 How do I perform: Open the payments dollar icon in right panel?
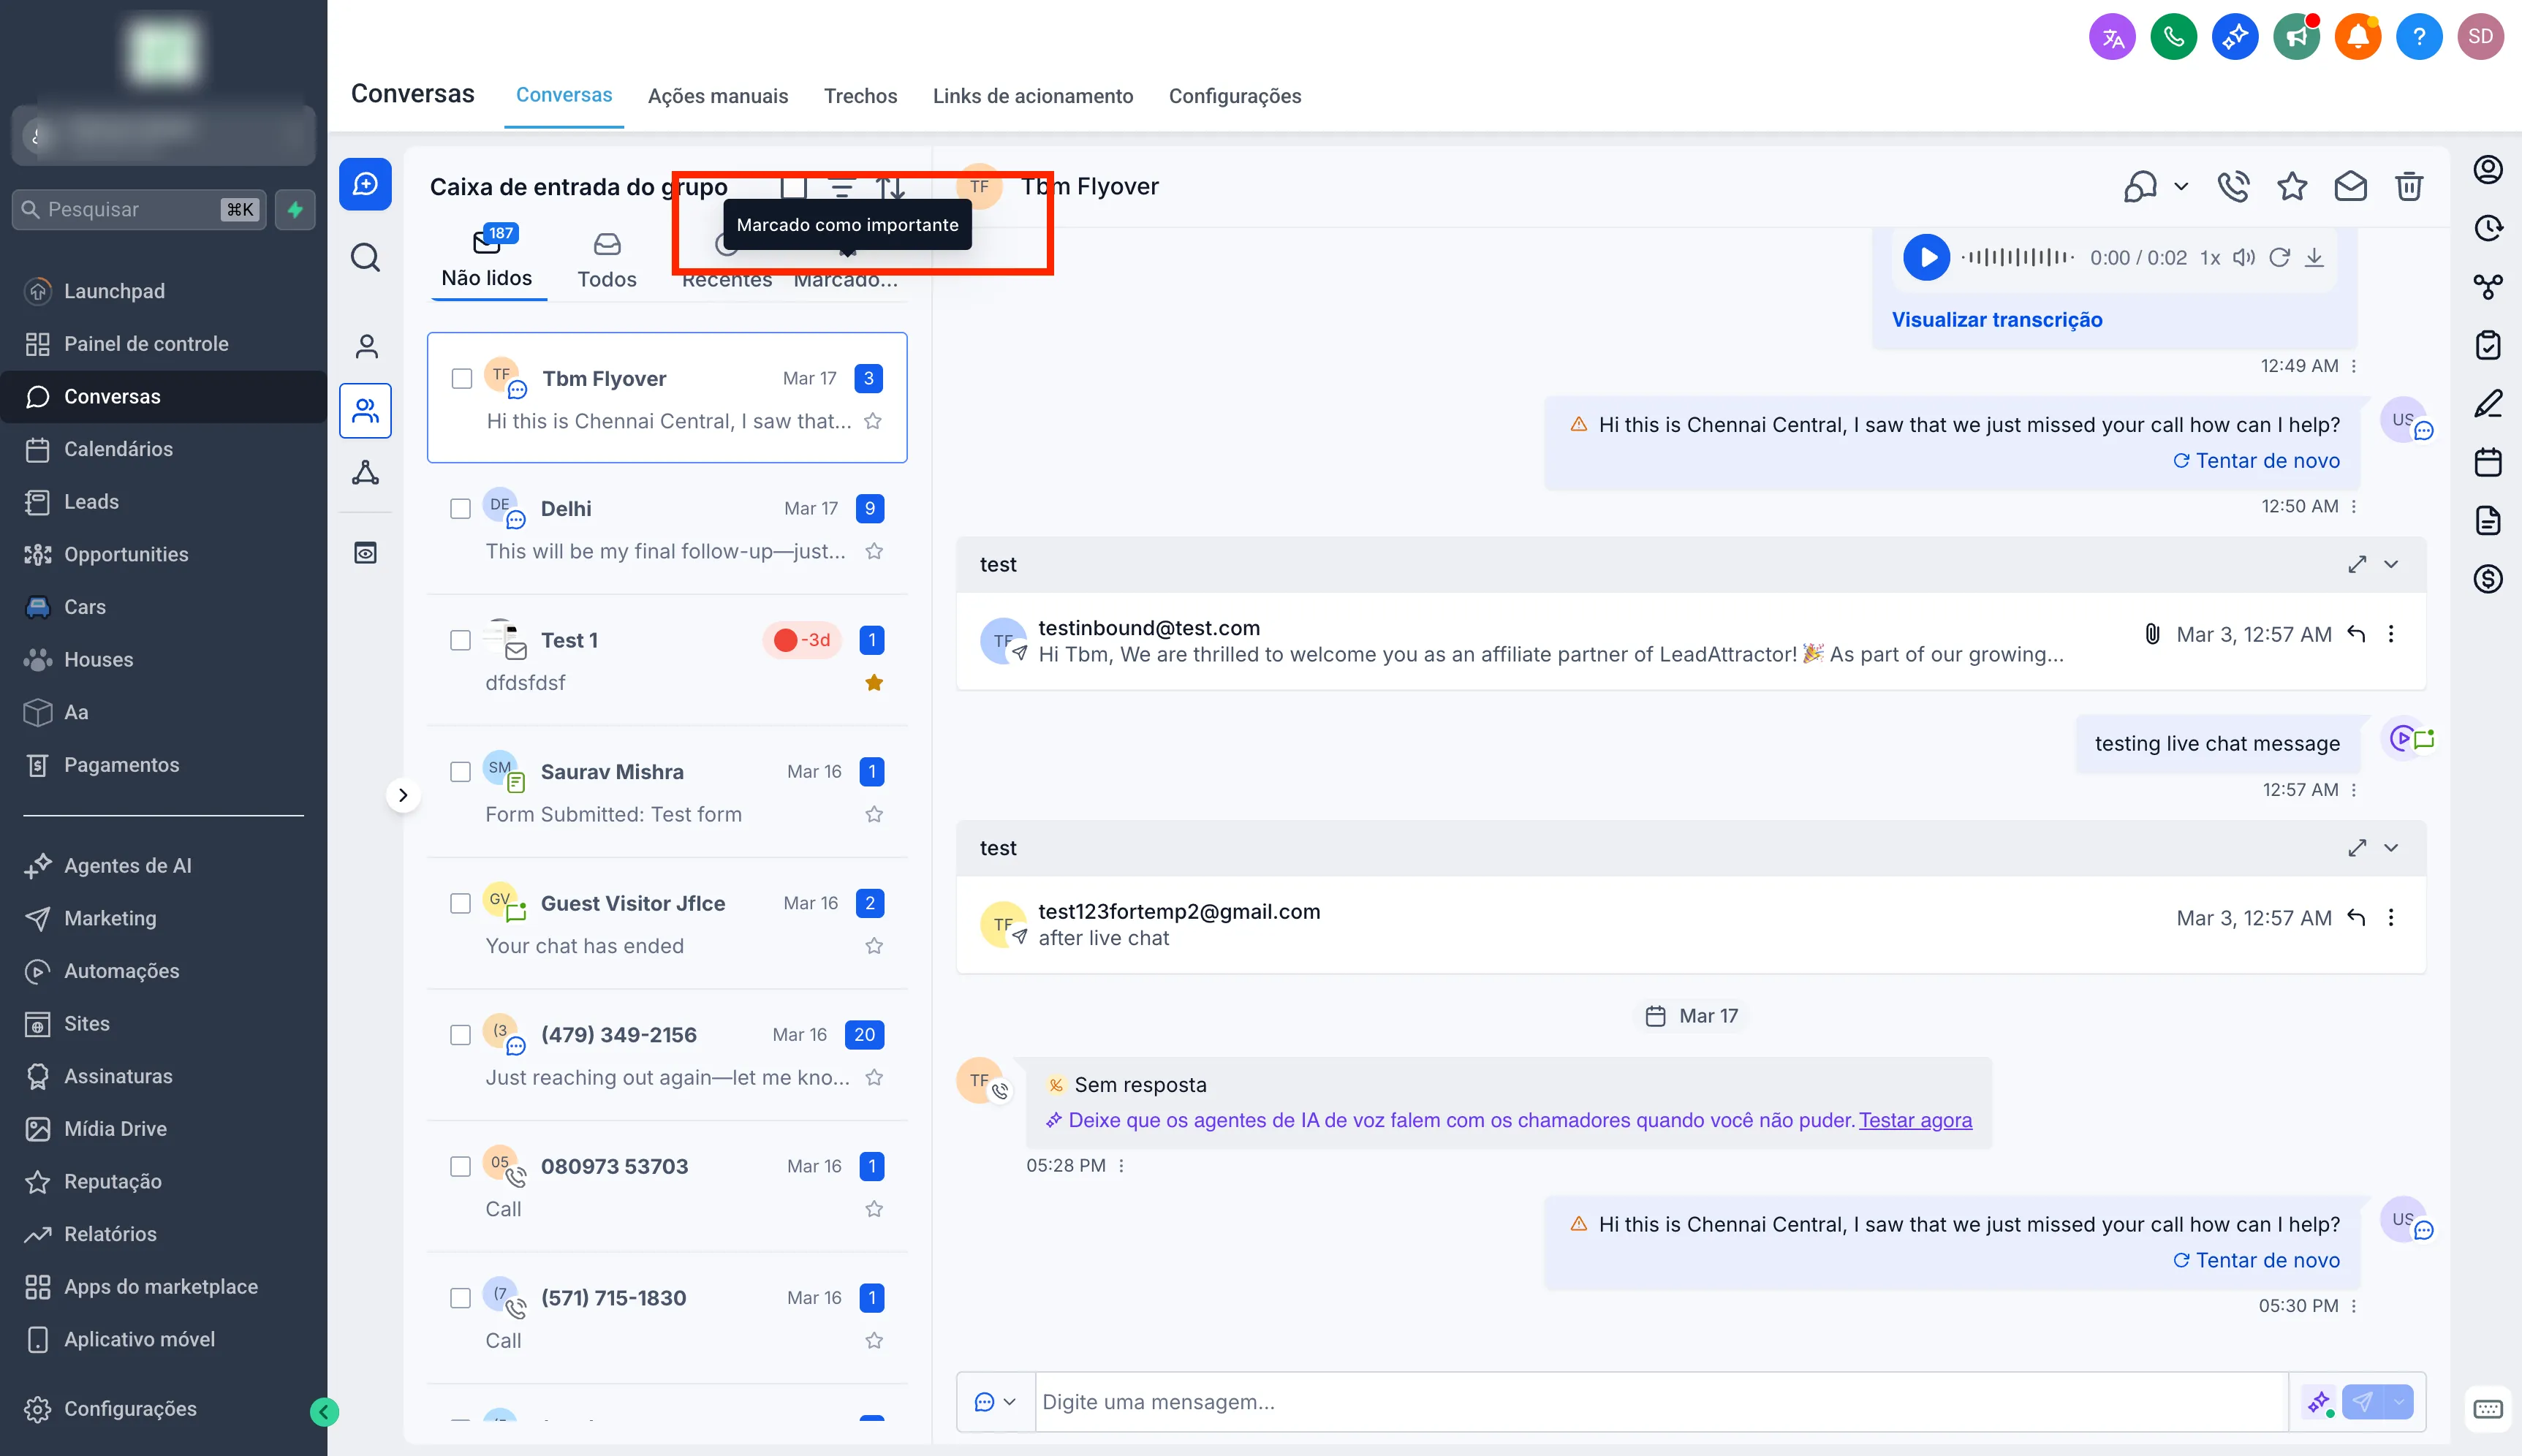[x=2489, y=579]
